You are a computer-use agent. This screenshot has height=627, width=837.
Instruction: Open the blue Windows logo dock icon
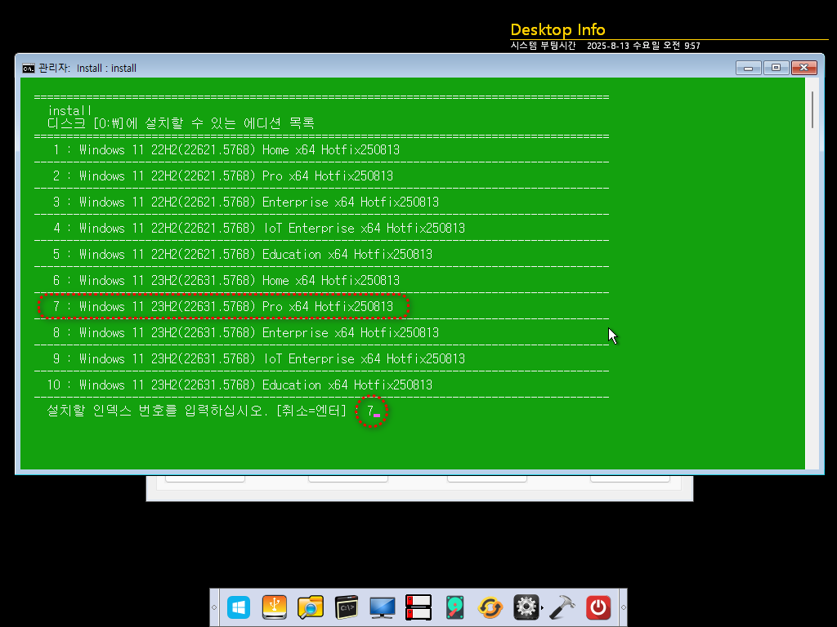pos(238,607)
